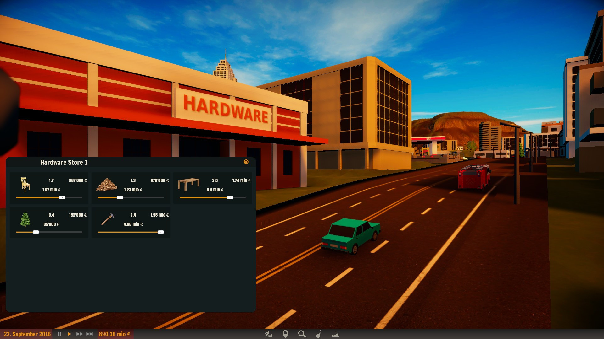Image resolution: width=604 pixels, height=339 pixels.
Task: Close the Hardware Store 1 panel
Action: (x=246, y=162)
